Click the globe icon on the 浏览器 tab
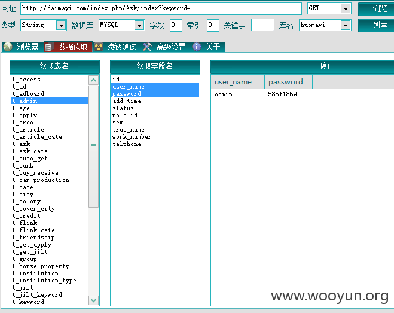Viewport: 394px width, 313px height. [x=8, y=47]
